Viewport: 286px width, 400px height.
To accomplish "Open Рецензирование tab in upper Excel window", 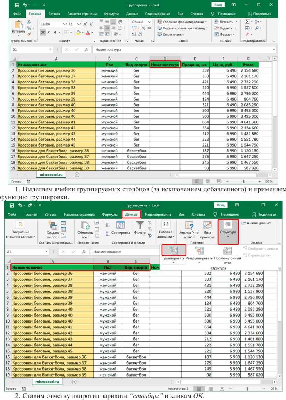I will point(158,14).
